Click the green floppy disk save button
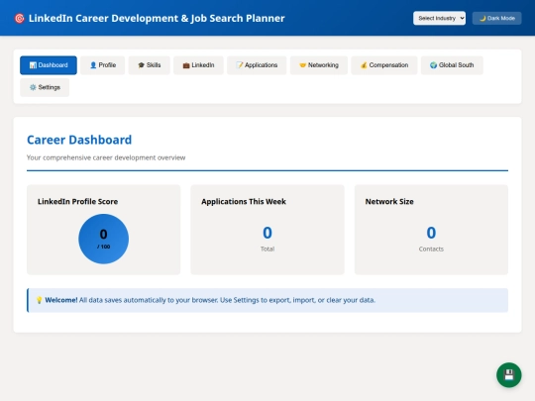The image size is (535, 401). click(508, 374)
